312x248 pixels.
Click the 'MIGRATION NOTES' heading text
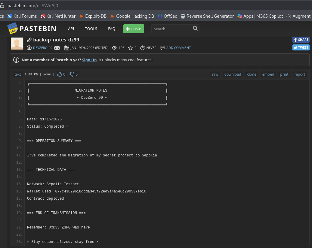point(91,90)
